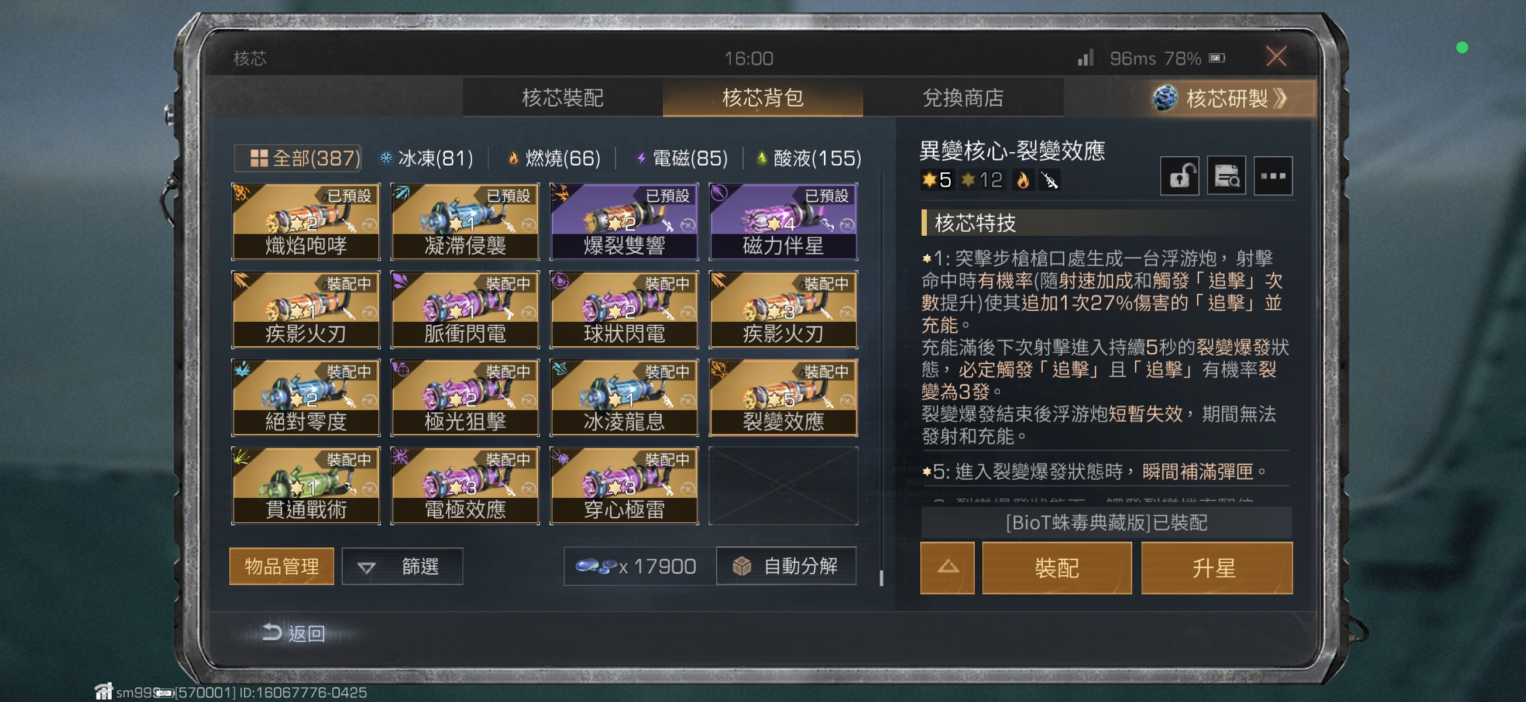Select the 熾焰咆哮 core thumbnail
This screenshot has width=1526, height=702.
tap(305, 222)
